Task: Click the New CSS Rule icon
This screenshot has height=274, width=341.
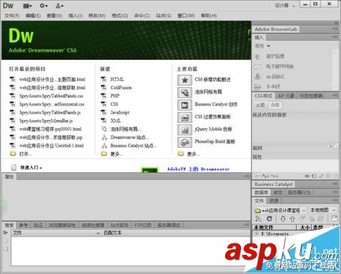Action: 314,176
